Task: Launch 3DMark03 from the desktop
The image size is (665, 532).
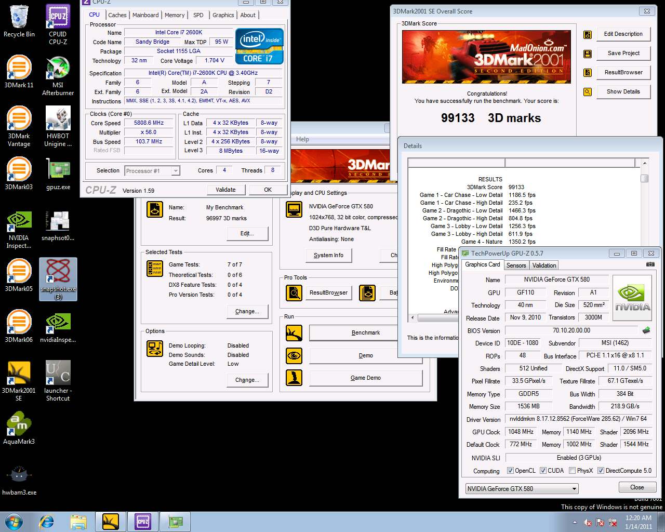Action: click(x=19, y=174)
